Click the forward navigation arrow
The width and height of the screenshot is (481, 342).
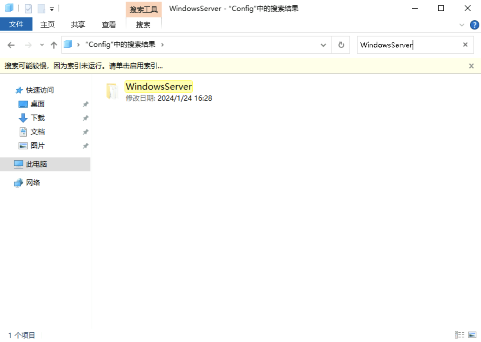[28, 45]
